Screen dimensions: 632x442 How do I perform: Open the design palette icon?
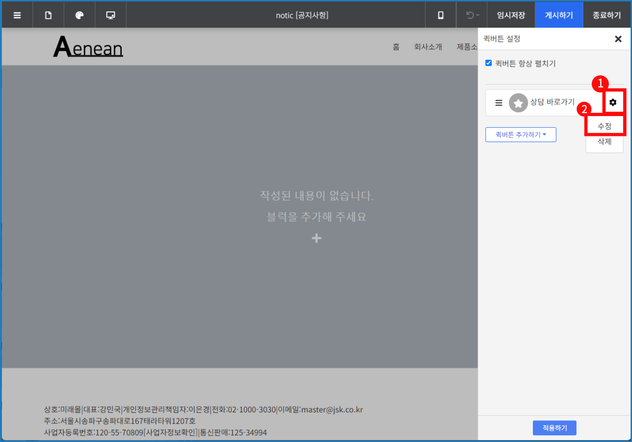coord(79,15)
